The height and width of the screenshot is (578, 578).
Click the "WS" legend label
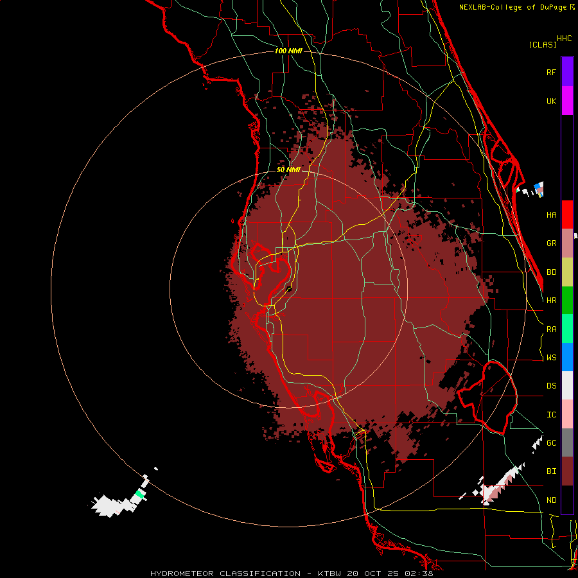(551, 358)
